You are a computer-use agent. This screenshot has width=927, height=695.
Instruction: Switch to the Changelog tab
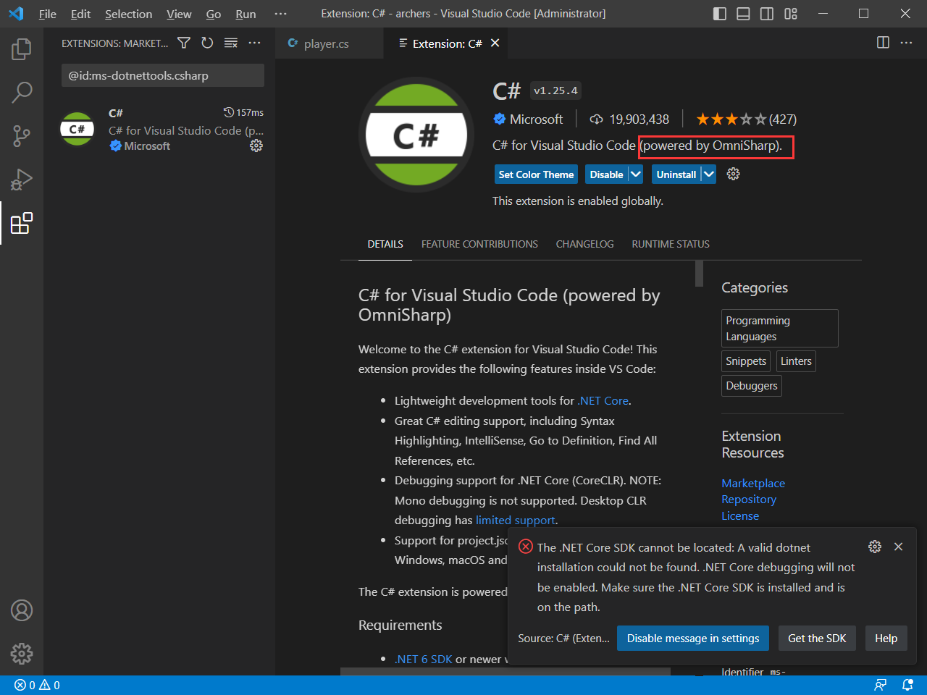coord(584,244)
